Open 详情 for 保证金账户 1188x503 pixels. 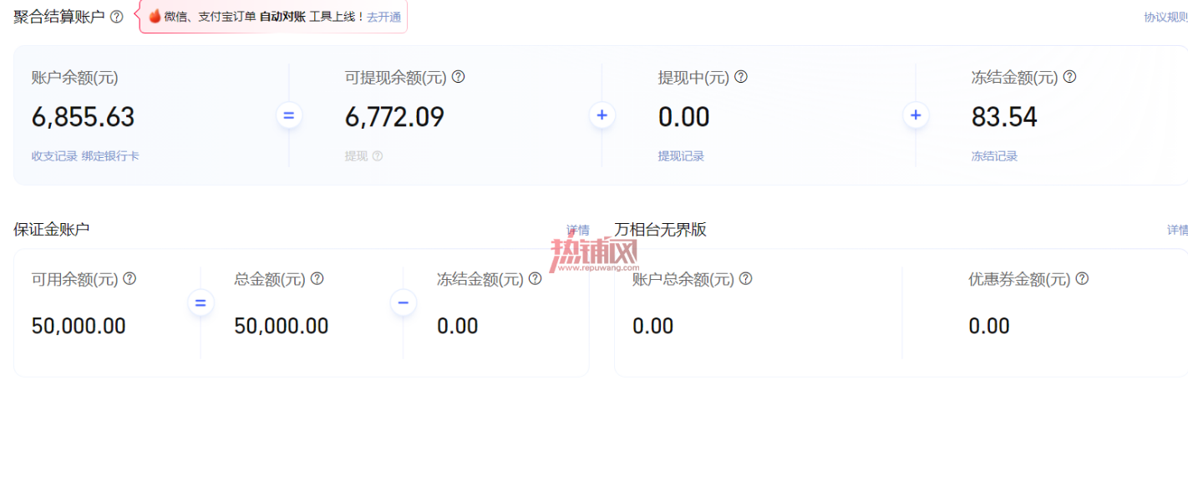click(x=578, y=230)
